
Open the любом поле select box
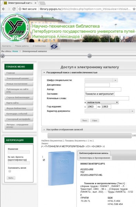(x=102, y=102)
